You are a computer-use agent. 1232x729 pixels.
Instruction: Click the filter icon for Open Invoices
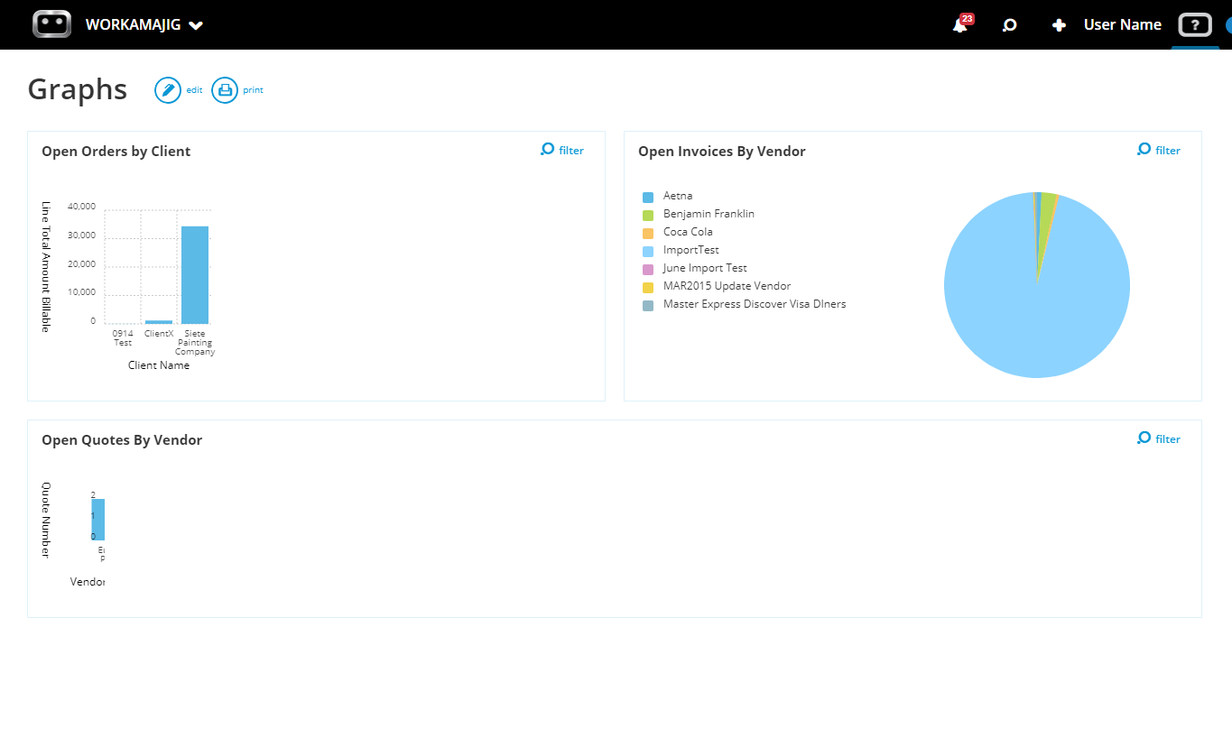[x=1144, y=150]
